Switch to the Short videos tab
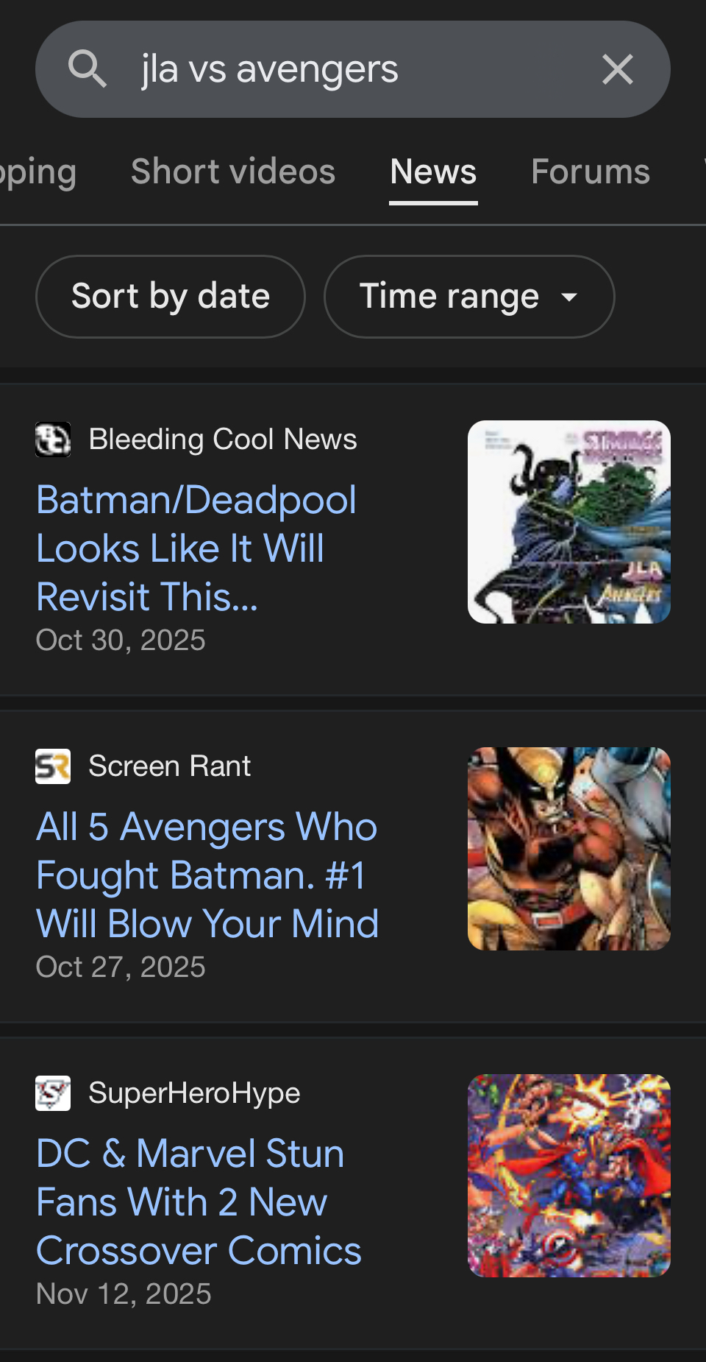 pos(232,172)
